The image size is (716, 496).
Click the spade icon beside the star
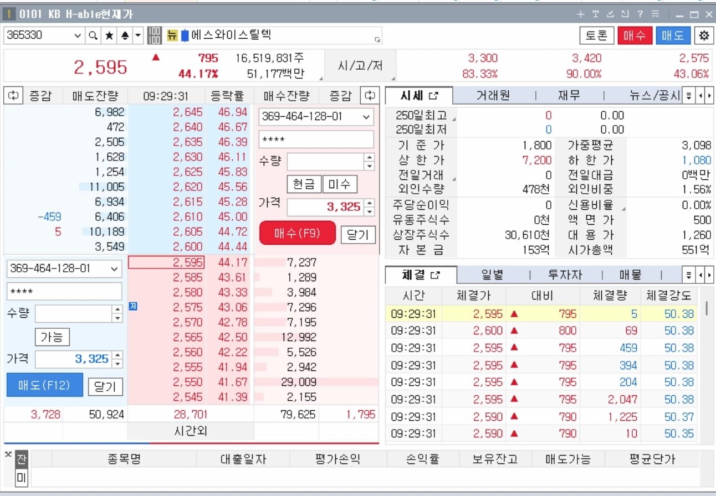(x=125, y=36)
